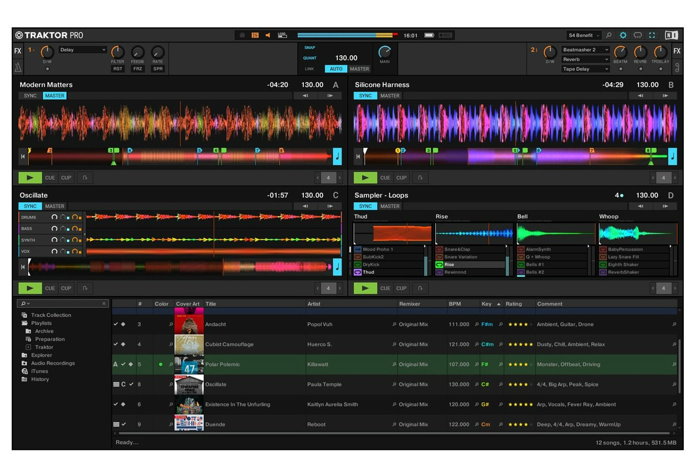Decrease loop size on Deck A
The image size is (692, 471).
318,178
